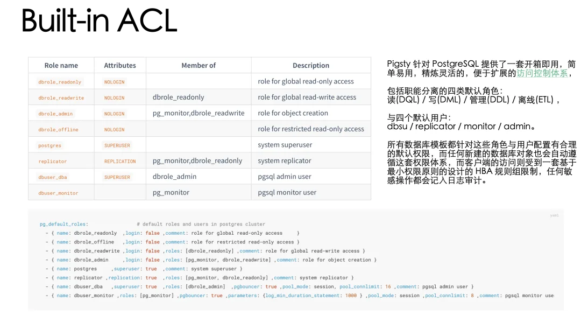Open the green 访问控制体系 hyperlink
The width and height of the screenshot is (581, 315).
pyautogui.click(x=542, y=73)
